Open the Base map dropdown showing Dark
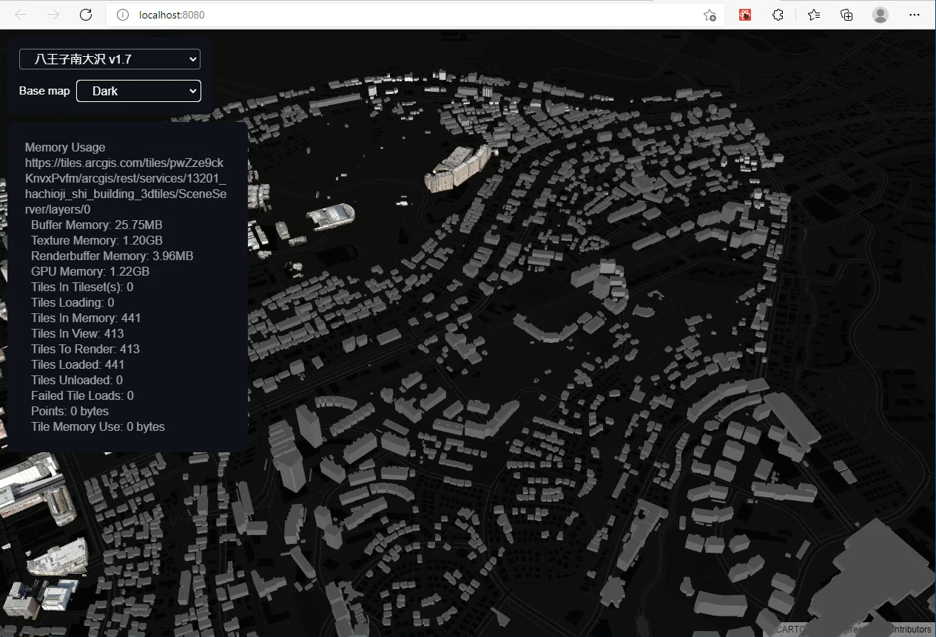The height and width of the screenshot is (637, 936). point(138,91)
